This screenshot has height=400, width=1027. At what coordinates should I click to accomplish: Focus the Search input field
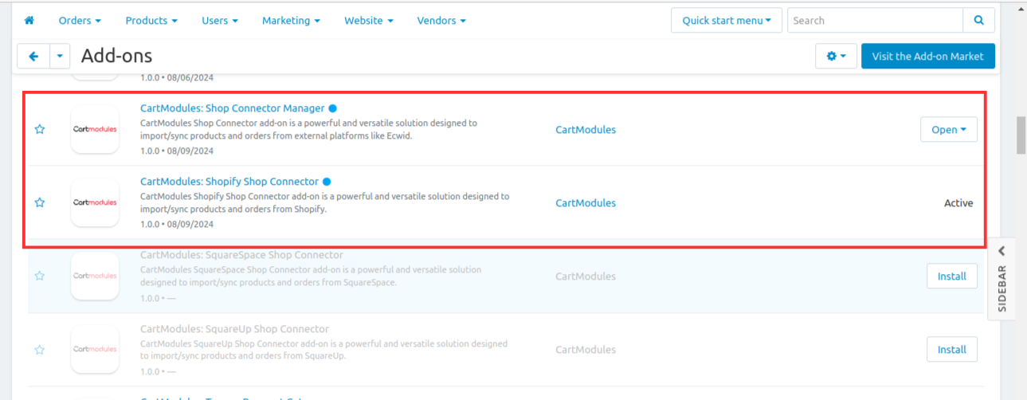(x=875, y=20)
